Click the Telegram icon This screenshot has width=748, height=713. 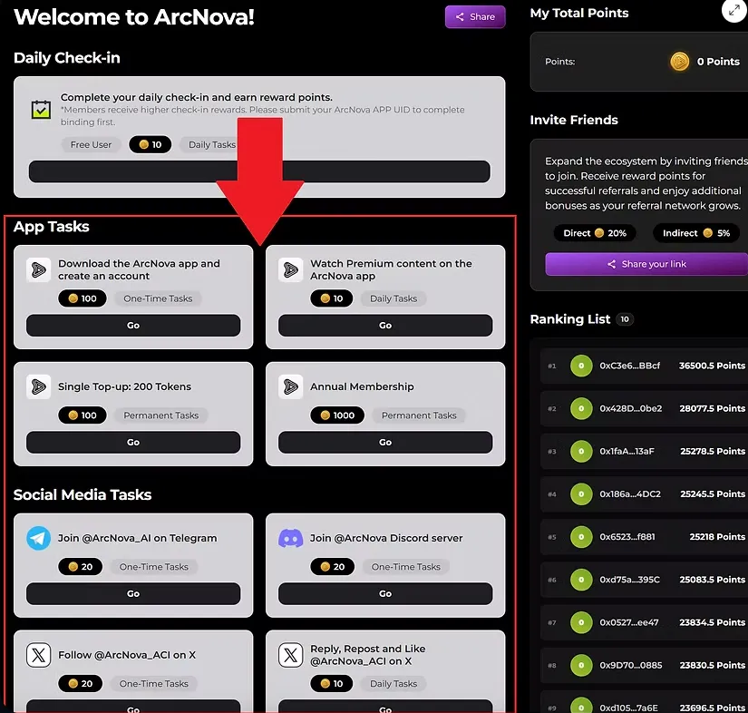(x=39, y=538)
